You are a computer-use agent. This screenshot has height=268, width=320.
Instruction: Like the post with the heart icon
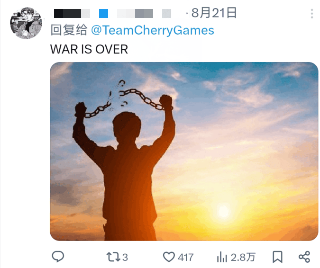169,257
